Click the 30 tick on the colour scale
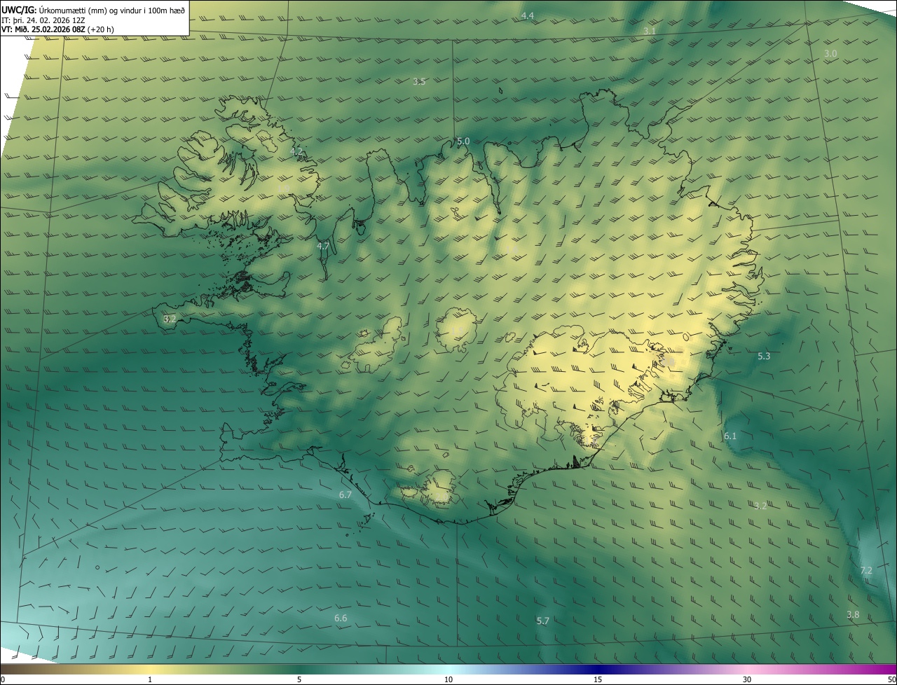The width and height of the screenshot is (897, 685). [x=747, y=679]
